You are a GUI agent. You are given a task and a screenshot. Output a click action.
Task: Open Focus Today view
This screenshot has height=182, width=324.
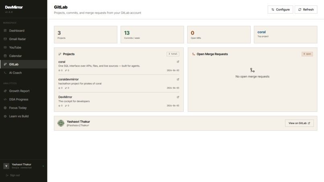click(23, 108)
